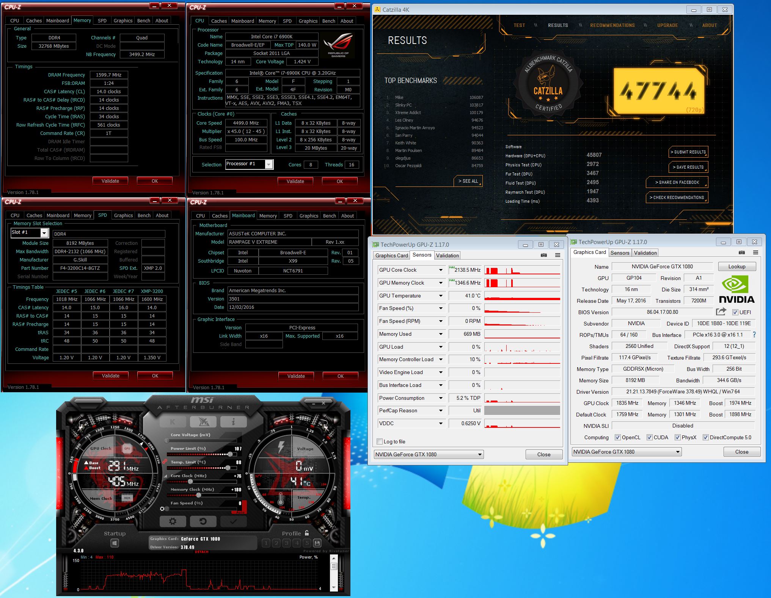Click the SAVE RESULTS button in Catzilla
Image resolution: width=771 pixels, height=598 pixels.
[688, 167]
